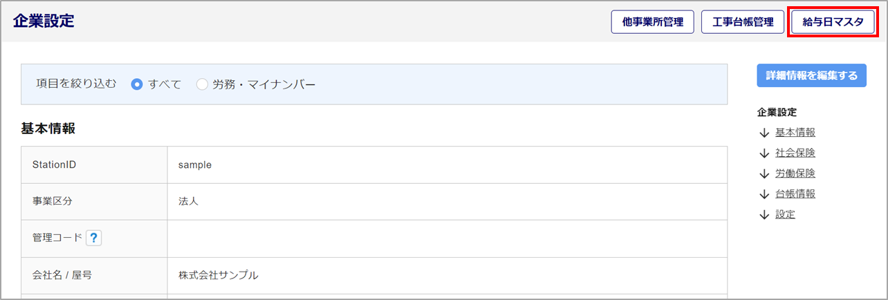The width and height of the screenshot is (888, 300).
Task: Jump to 基本情報 section link
Action: click(790, 133)
